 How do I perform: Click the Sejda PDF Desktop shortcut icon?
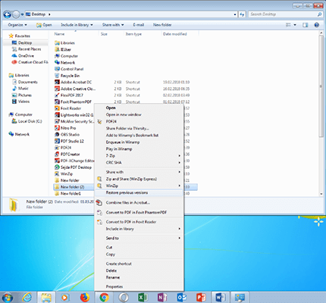click(57, 167)
